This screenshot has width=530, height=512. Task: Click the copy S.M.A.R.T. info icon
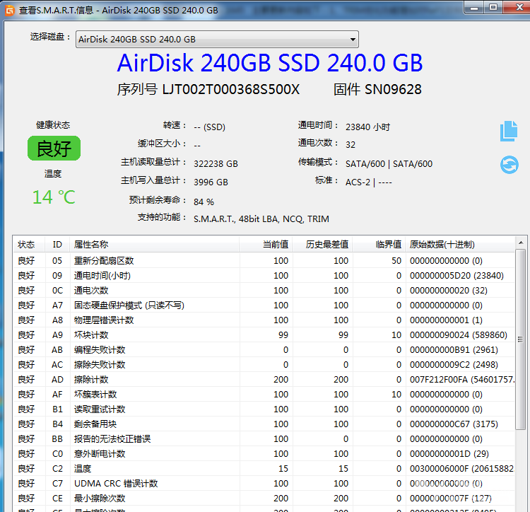tap(509, 131)
